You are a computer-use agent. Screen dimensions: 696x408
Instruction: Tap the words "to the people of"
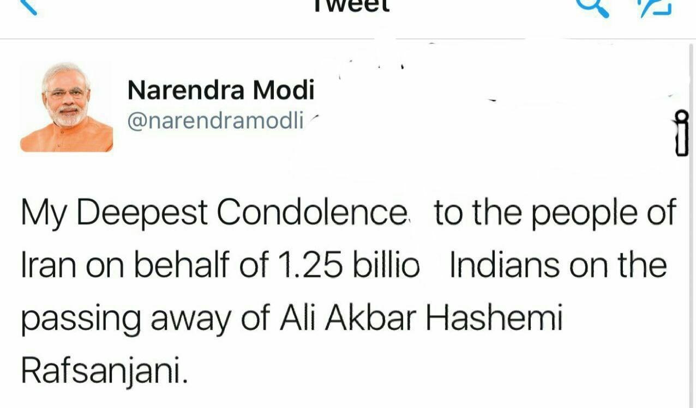(x=555, y=212)
